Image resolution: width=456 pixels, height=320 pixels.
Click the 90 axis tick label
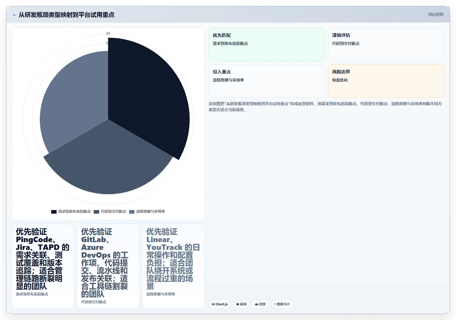point(108,34)
